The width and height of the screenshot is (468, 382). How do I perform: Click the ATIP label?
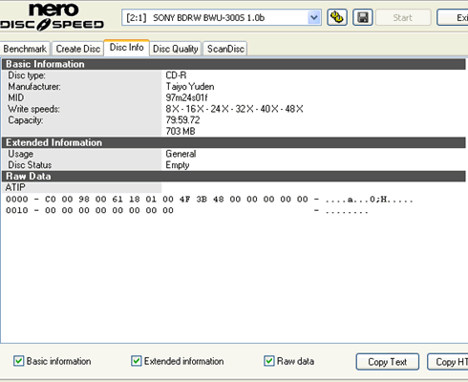15,187
